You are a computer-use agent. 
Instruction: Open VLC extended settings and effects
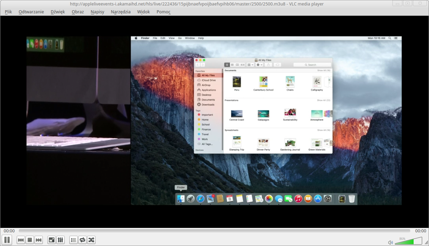[x=61, y=240]
